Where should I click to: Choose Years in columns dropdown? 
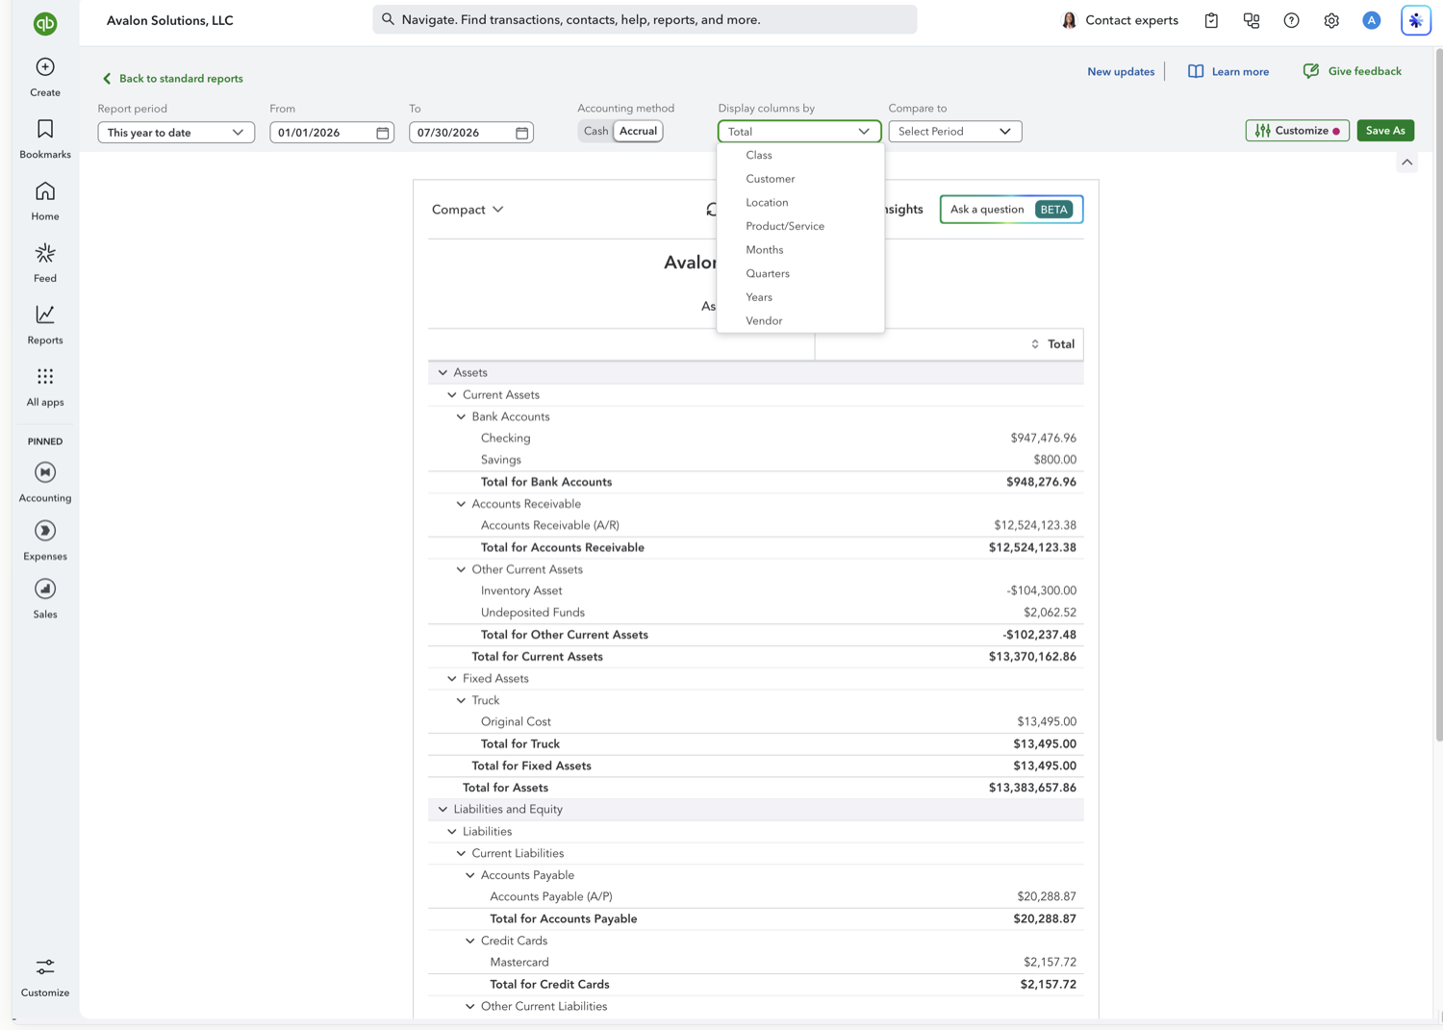pyautogui.click(x=800, y=297)
